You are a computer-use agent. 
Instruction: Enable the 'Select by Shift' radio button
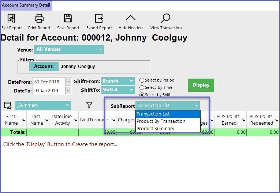pos(142,95)
